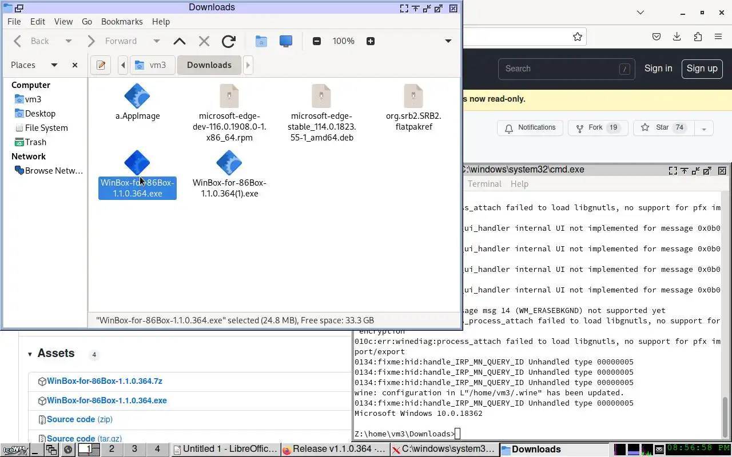Open the Bookmarks menu
Image resolution: width=732 pixels, height=457 pixels.
tap(122, 21)
